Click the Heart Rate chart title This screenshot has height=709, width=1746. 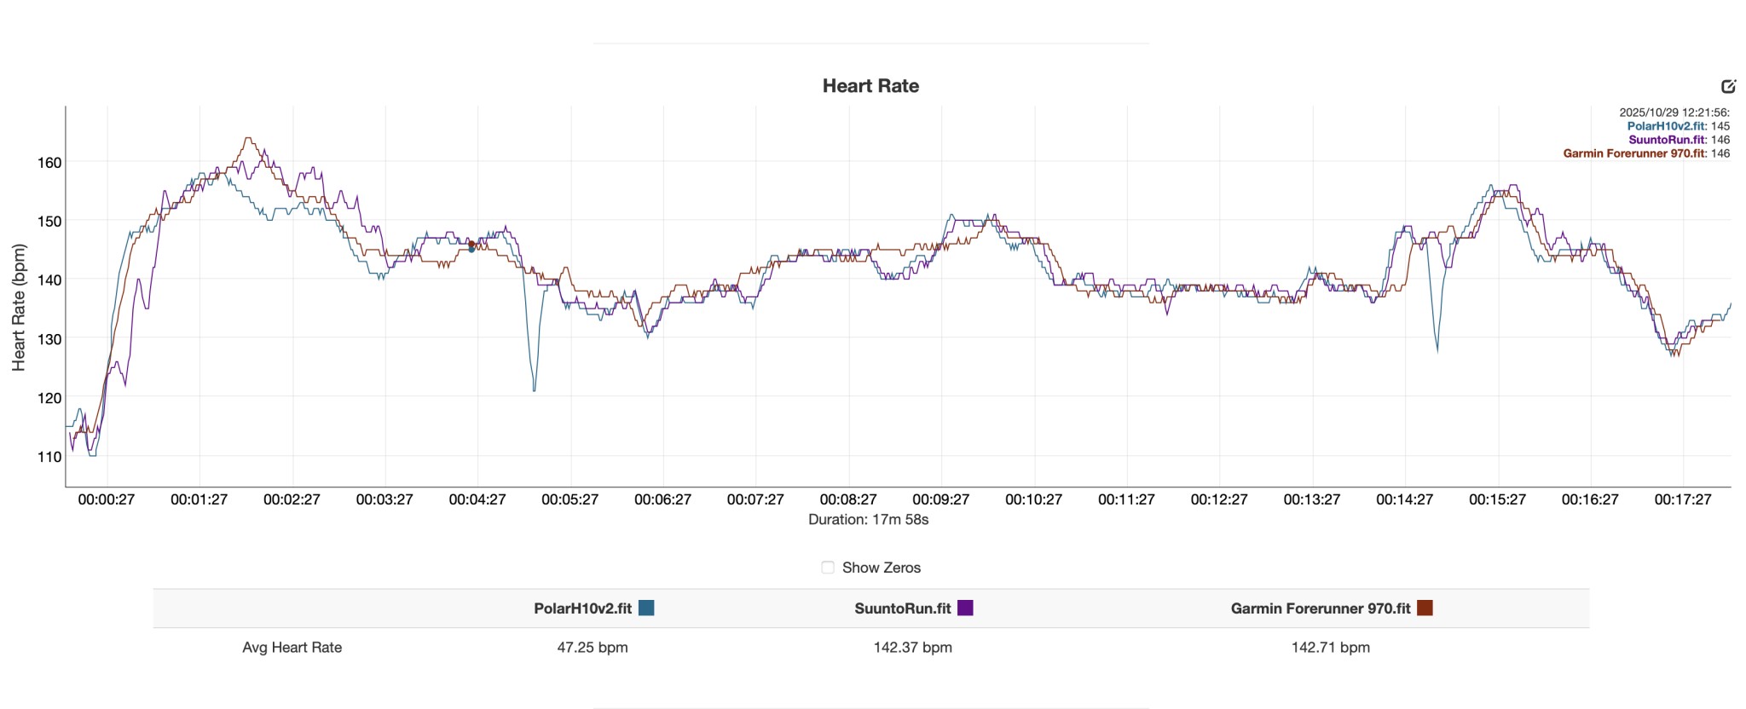[870, 86]
